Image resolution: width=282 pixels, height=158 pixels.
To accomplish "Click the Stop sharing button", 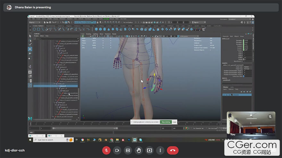I will 166,122.
